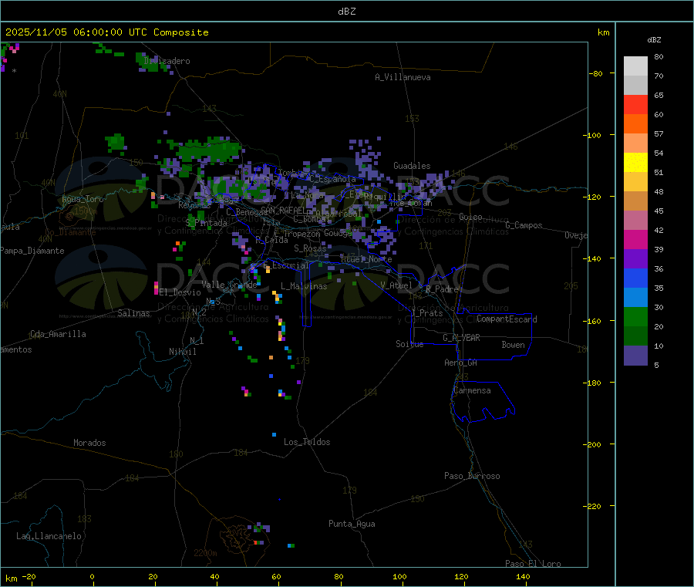This screenshot has width=694, height=587.
Task: Click the Aero_GA label
Action: [x=460, y=363]
